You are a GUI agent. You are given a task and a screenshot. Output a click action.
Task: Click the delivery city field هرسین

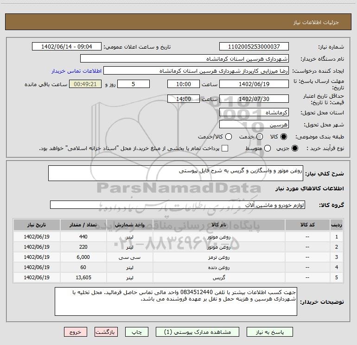click(x=254, y=124)
